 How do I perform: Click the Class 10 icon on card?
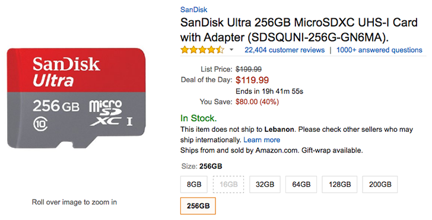[x=40, y=124]
